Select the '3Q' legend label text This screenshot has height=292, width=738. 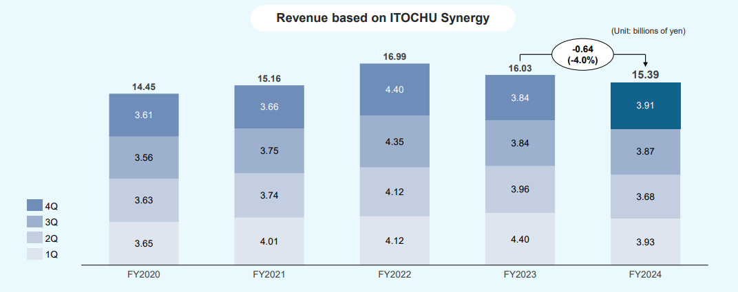click(52, 222)
